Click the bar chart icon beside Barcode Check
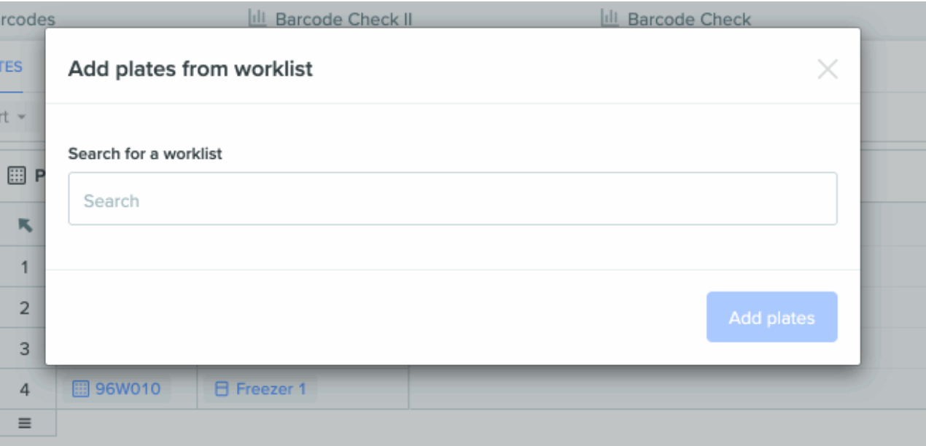Viewport: 926px width, 446px height. (610, 18)
